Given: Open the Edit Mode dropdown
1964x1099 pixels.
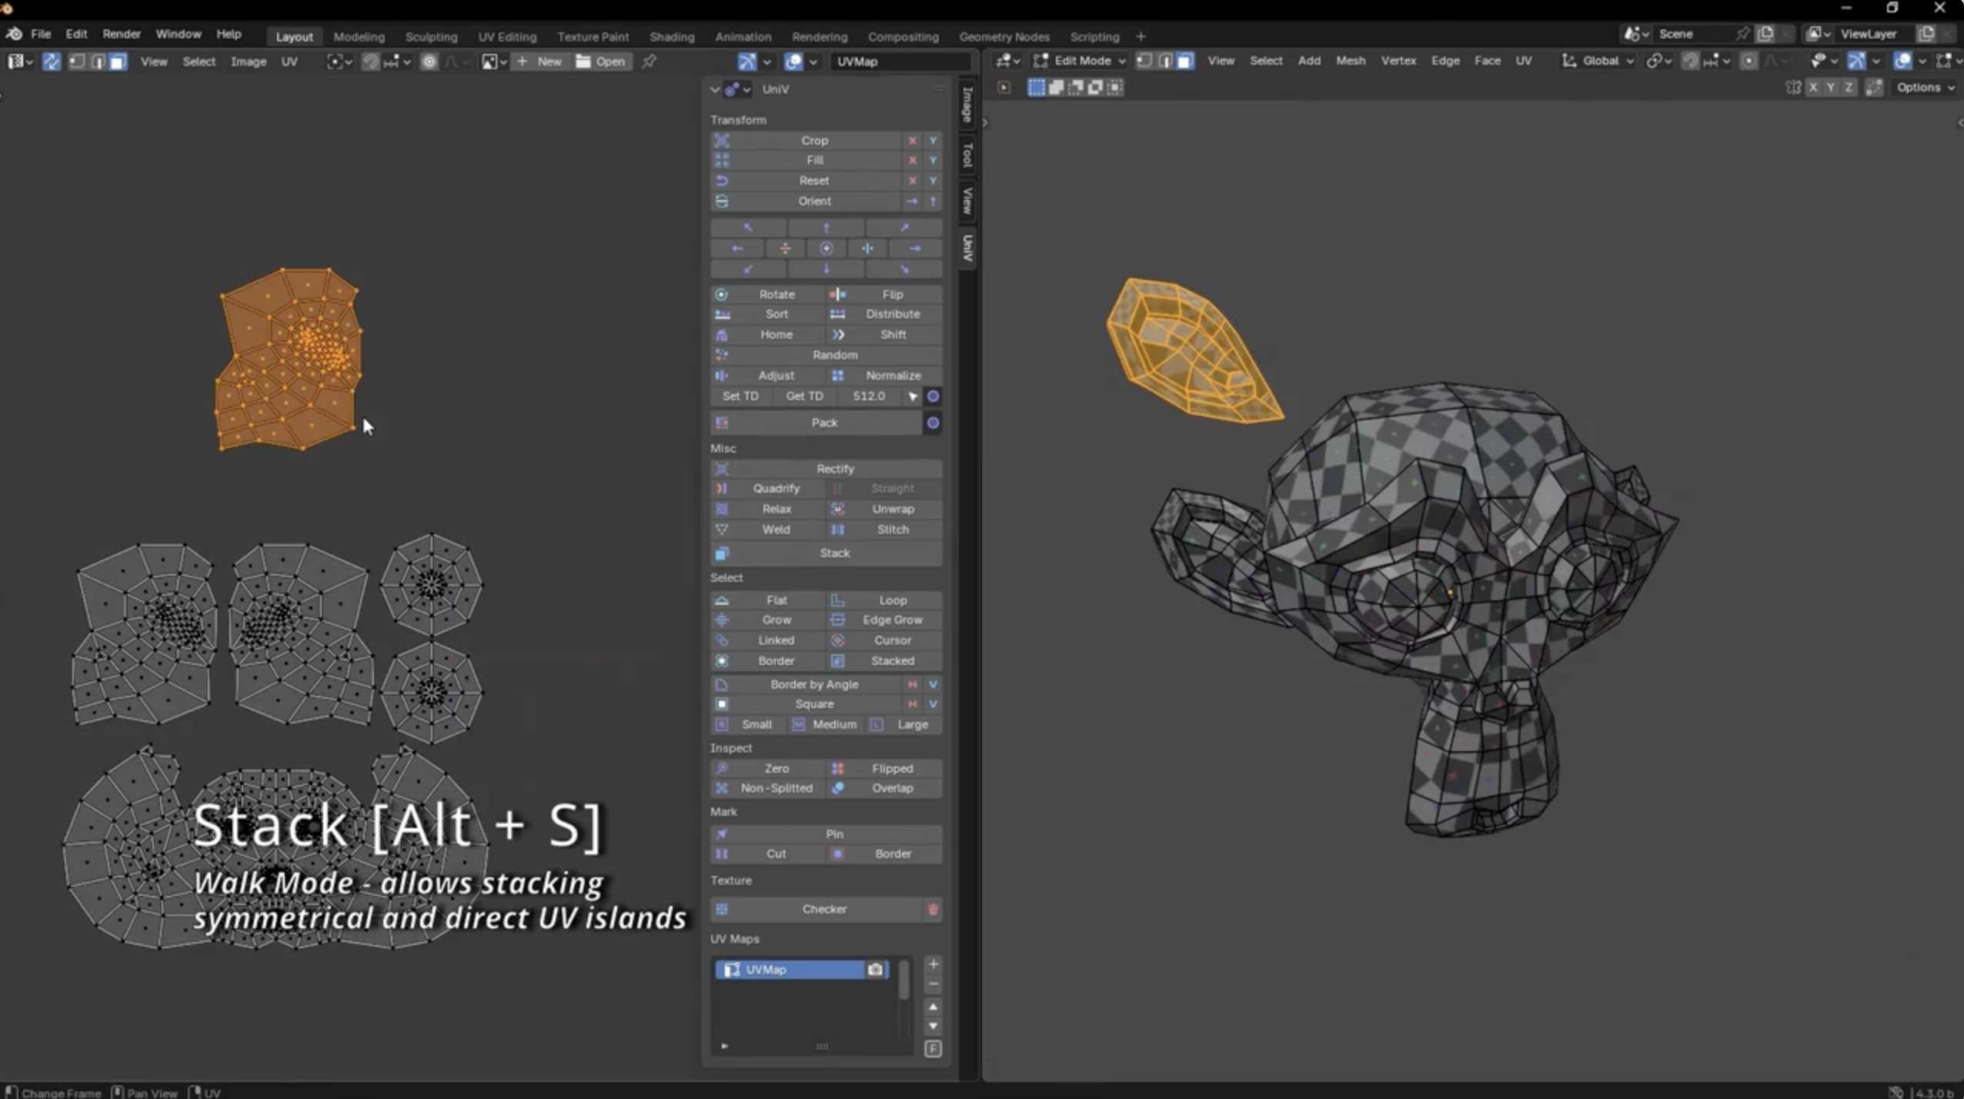Looking at the screenshot, I should point(1081,61).
